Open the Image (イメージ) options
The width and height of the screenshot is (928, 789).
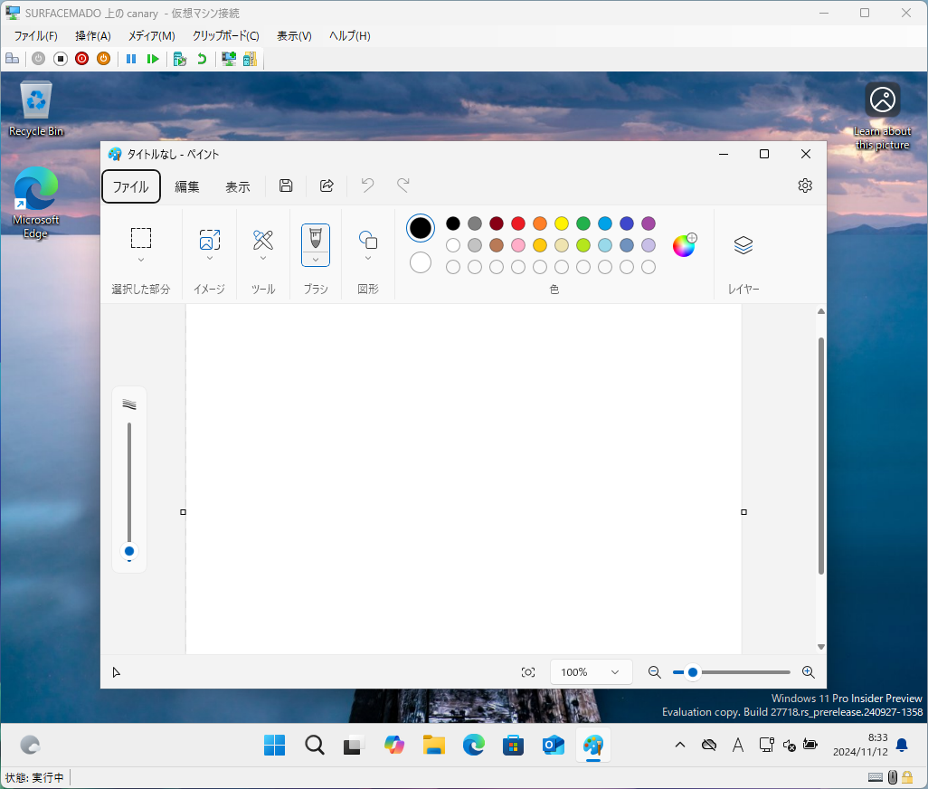209,241
